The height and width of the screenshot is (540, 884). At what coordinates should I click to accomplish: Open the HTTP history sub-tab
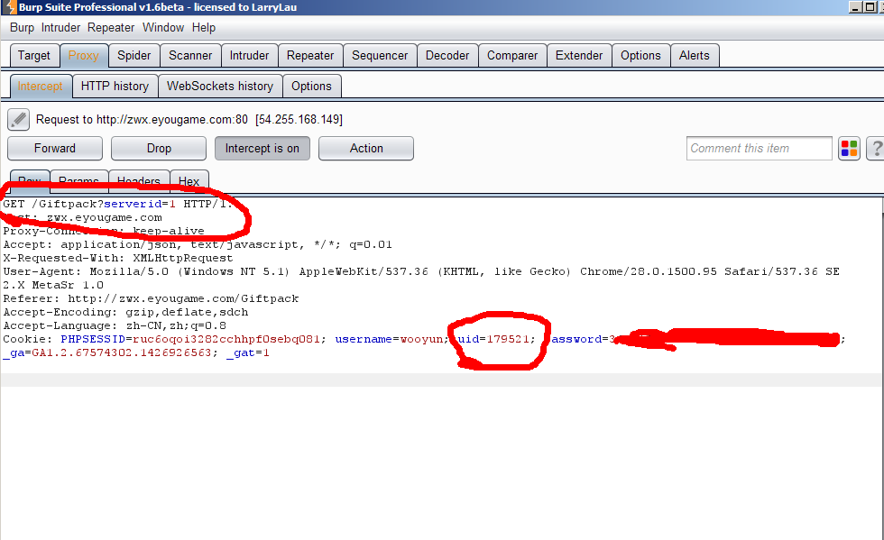(x=115, y=87)
